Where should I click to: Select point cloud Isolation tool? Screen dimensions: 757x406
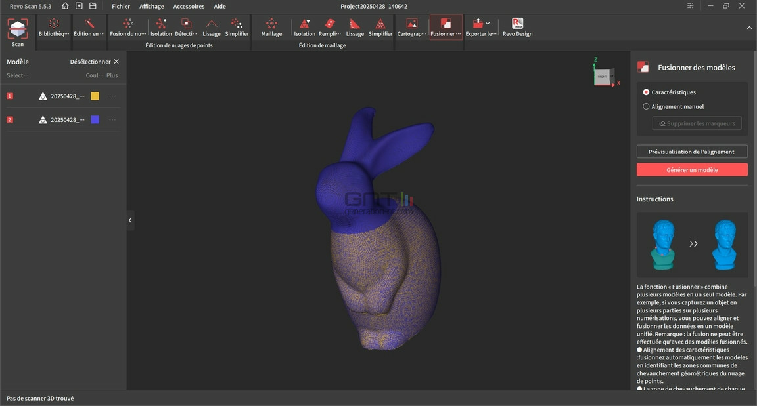tap(161, 28)
